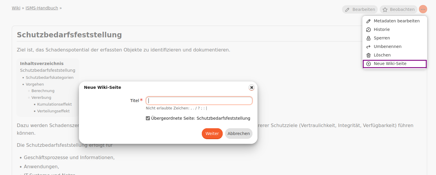Screen dimensions: 436x175
Task: Select the Neue Wiki-Seite menu entry
Action: click(390, 64)
